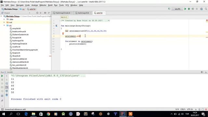Click the CRLF line separator in the status bar

pos(183,109)
